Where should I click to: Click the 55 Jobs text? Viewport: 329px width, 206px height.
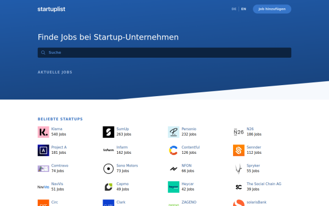[x=253, y=171]
